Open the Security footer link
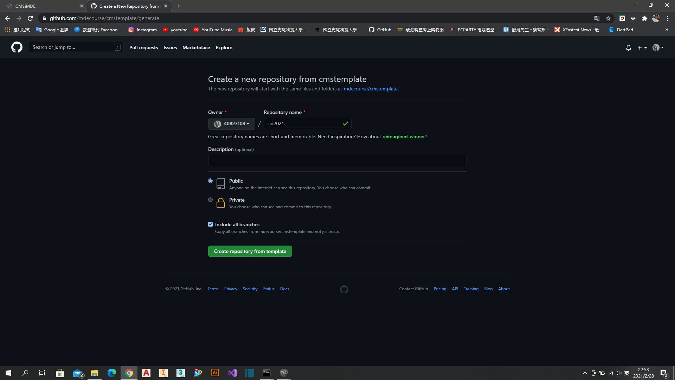This screenshot has width=675, height=380. coord(250,289)
